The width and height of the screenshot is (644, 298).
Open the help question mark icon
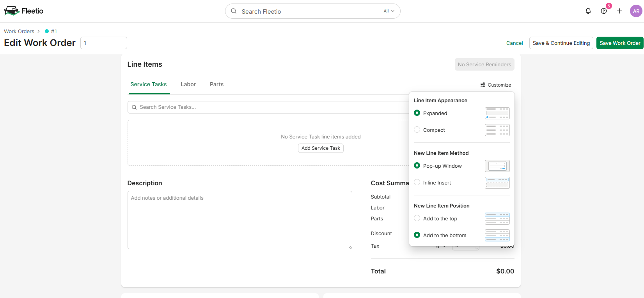(x=604, y=11)
